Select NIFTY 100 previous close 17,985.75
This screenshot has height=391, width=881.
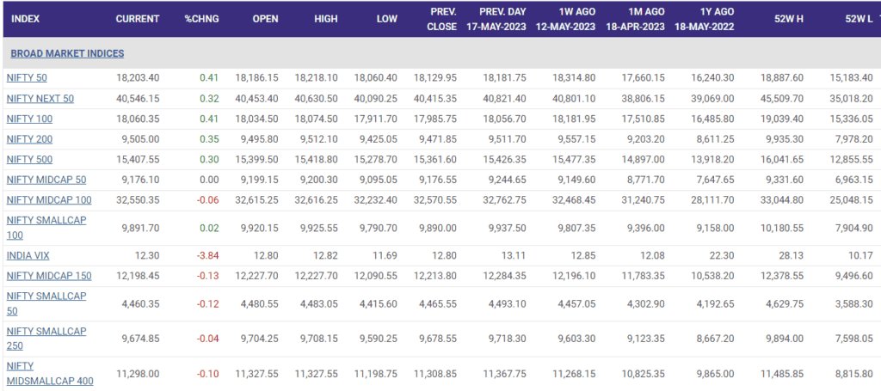[435, 119]
